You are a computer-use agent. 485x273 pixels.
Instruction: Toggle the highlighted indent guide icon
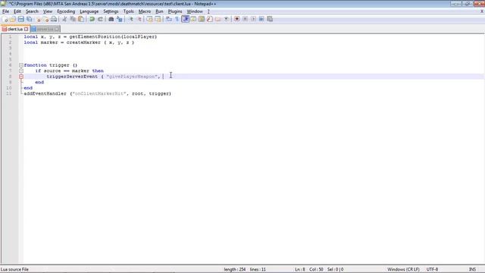(185, 19)
